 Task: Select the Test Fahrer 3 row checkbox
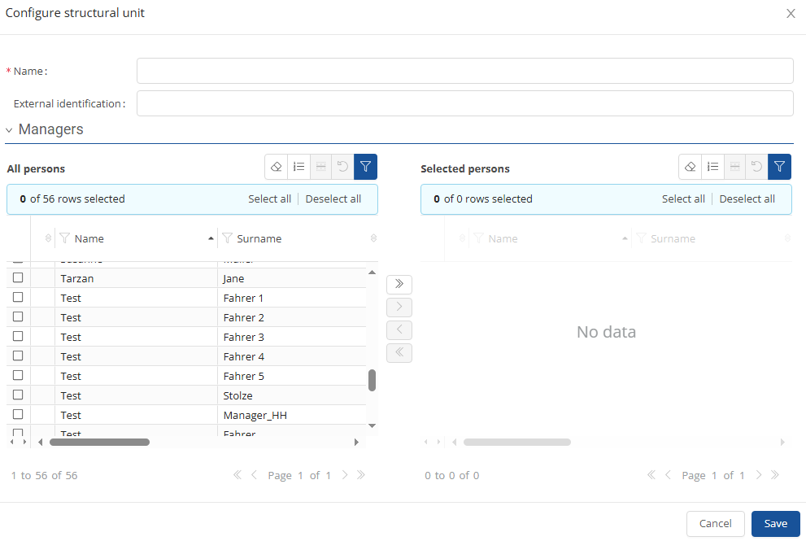coord(18,337)
